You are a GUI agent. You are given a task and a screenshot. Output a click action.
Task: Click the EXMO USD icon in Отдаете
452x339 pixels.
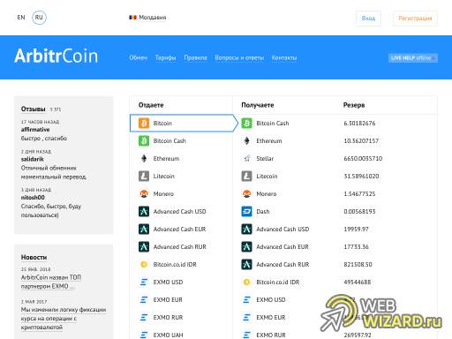pos(144,282)
